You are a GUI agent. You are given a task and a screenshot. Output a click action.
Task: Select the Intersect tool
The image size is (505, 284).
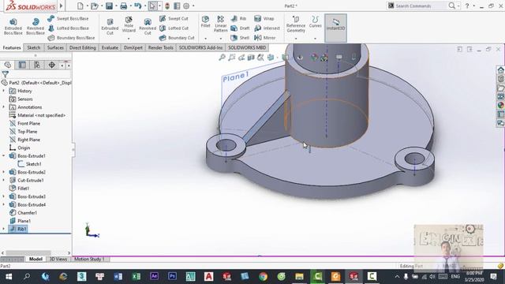click(267, 28)
